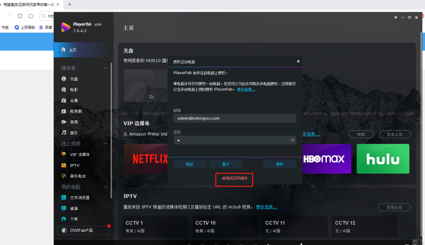The image size is (425, 245).
Task: Open the CCTV 12 channel card
Action: [364, 227]
